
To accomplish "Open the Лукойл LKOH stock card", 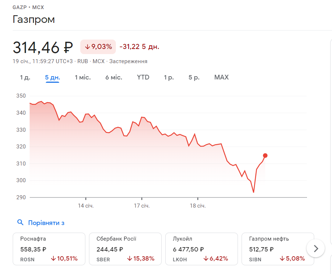I will pyautogui.click(x=201, y=249).
